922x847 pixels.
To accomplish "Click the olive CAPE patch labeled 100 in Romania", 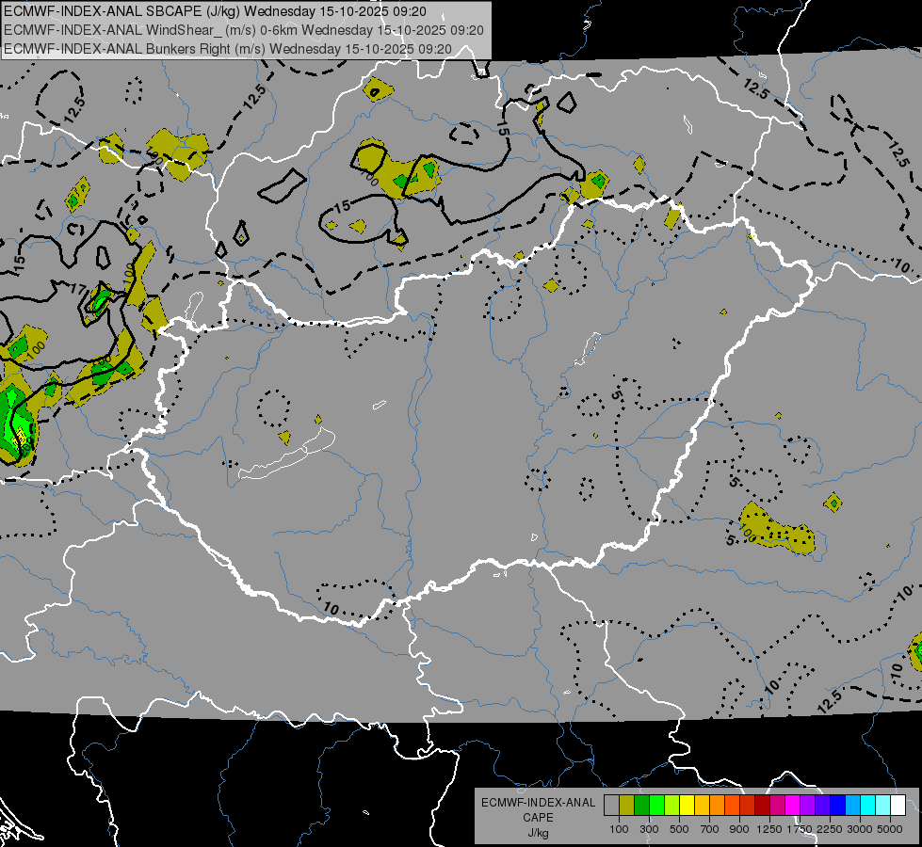I will (776, 530).
